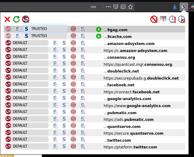The width and height of the screenshot is (194, 157).
Task: Trust https://quantcast.mgr.consensu.org
Action: click(x=64, y=63)
